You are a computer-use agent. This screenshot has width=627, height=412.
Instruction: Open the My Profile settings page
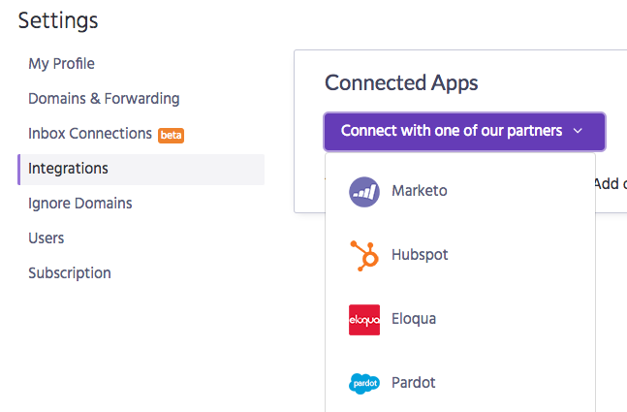[x=62, y=64]
